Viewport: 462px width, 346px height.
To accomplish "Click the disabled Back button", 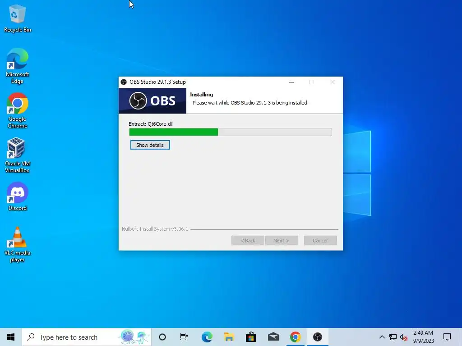I will 248,241.
